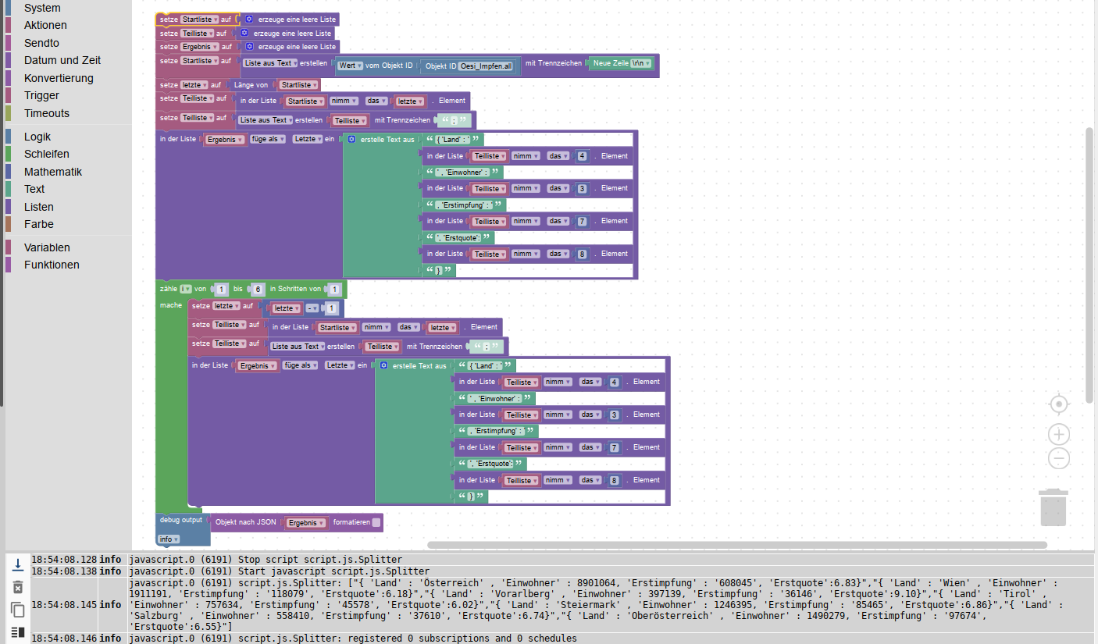Open the Funktionen toolbox category
The image size is (1098, 644).
point(52,265)
